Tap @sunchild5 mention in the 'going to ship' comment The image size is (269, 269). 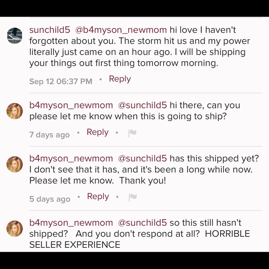[x=143, y=105]
